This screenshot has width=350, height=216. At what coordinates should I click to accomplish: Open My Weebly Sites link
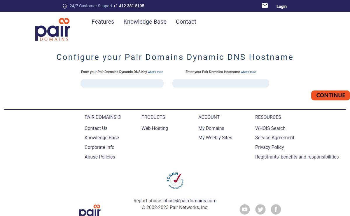(x=215, y=137)
